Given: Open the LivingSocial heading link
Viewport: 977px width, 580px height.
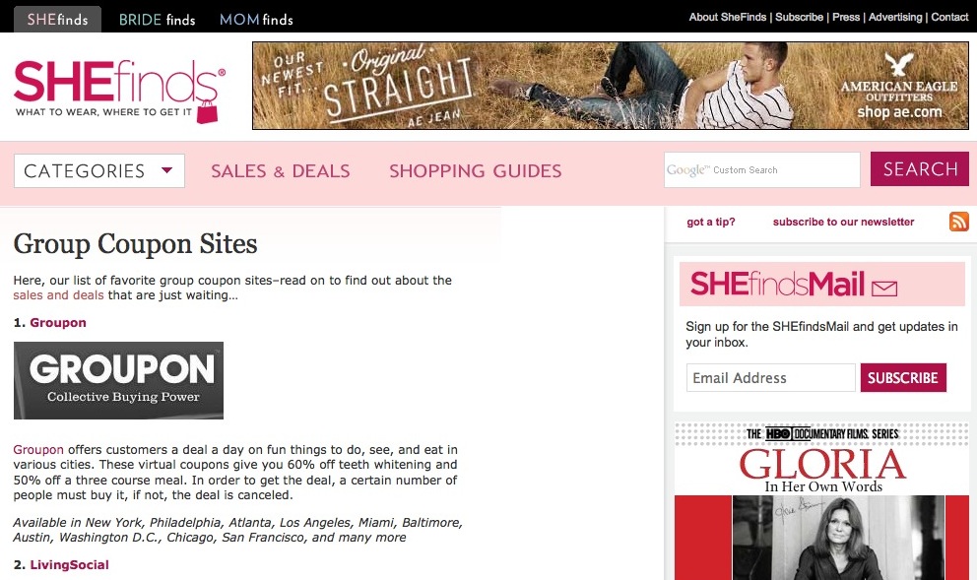Looking at the screenshot, I should (x=69, y=564).
